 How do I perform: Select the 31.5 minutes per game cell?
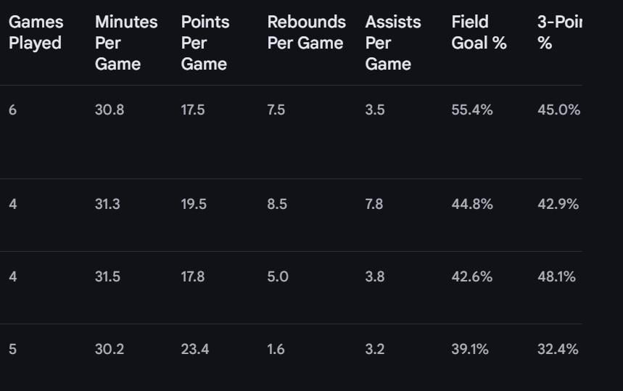107,277
